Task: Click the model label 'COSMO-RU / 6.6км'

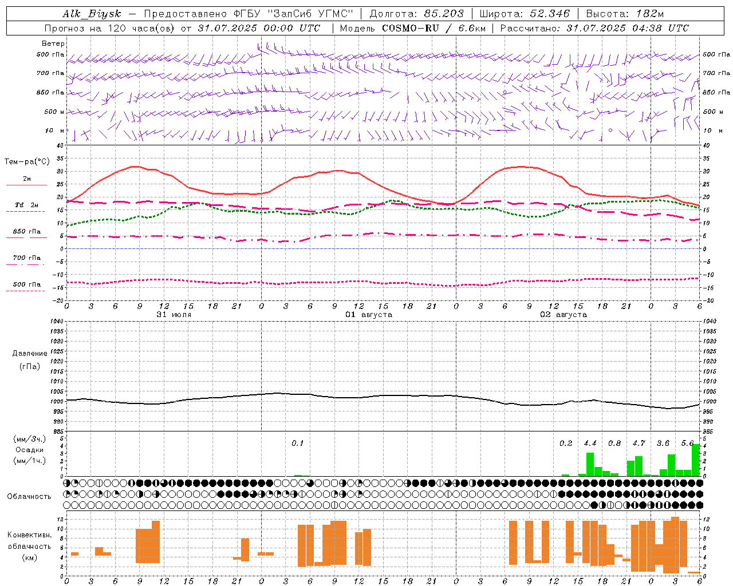Action: pyautogui.click(x=434, y=28)
